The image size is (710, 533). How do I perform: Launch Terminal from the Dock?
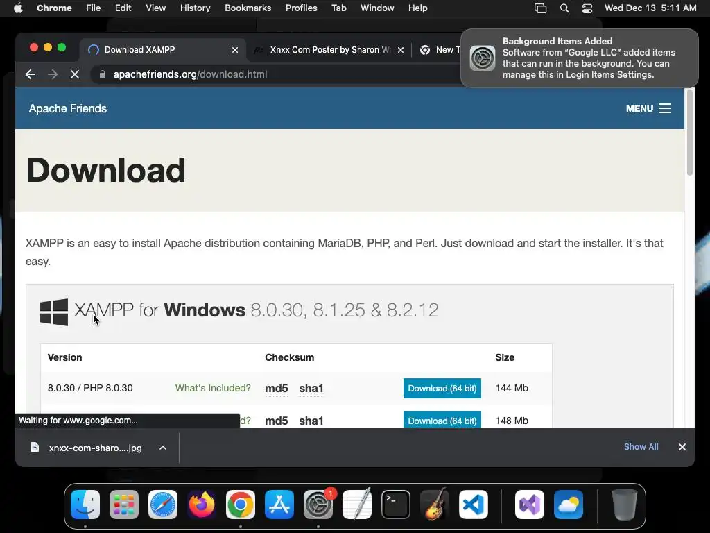(x=396, y=505)
